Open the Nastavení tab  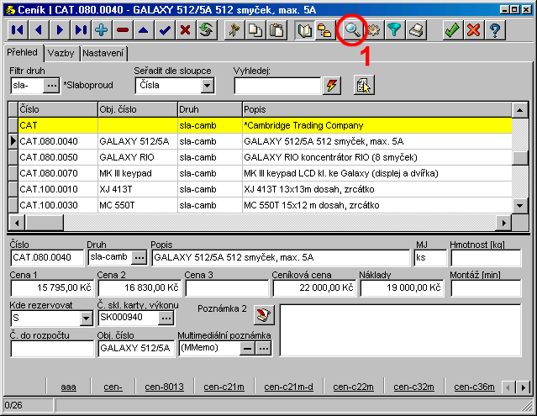[x=103, y=53]
